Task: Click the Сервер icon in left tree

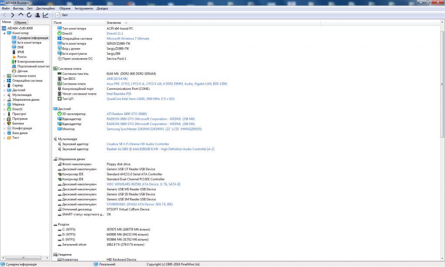Action: (9, 86)
